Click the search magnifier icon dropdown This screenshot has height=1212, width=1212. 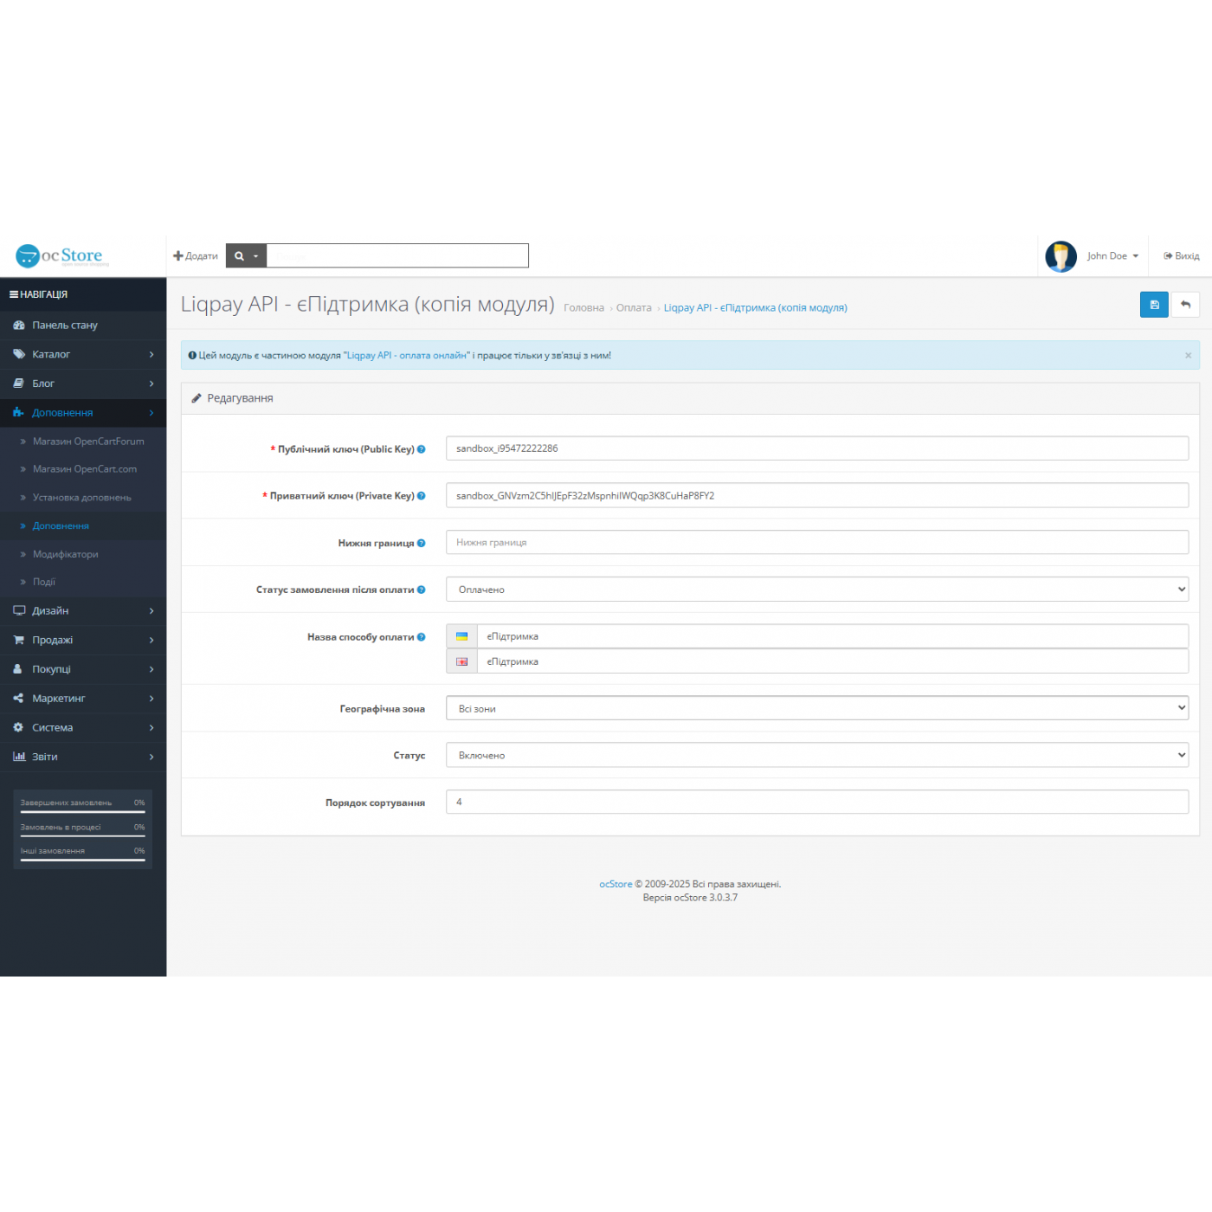tap(246, 256)
